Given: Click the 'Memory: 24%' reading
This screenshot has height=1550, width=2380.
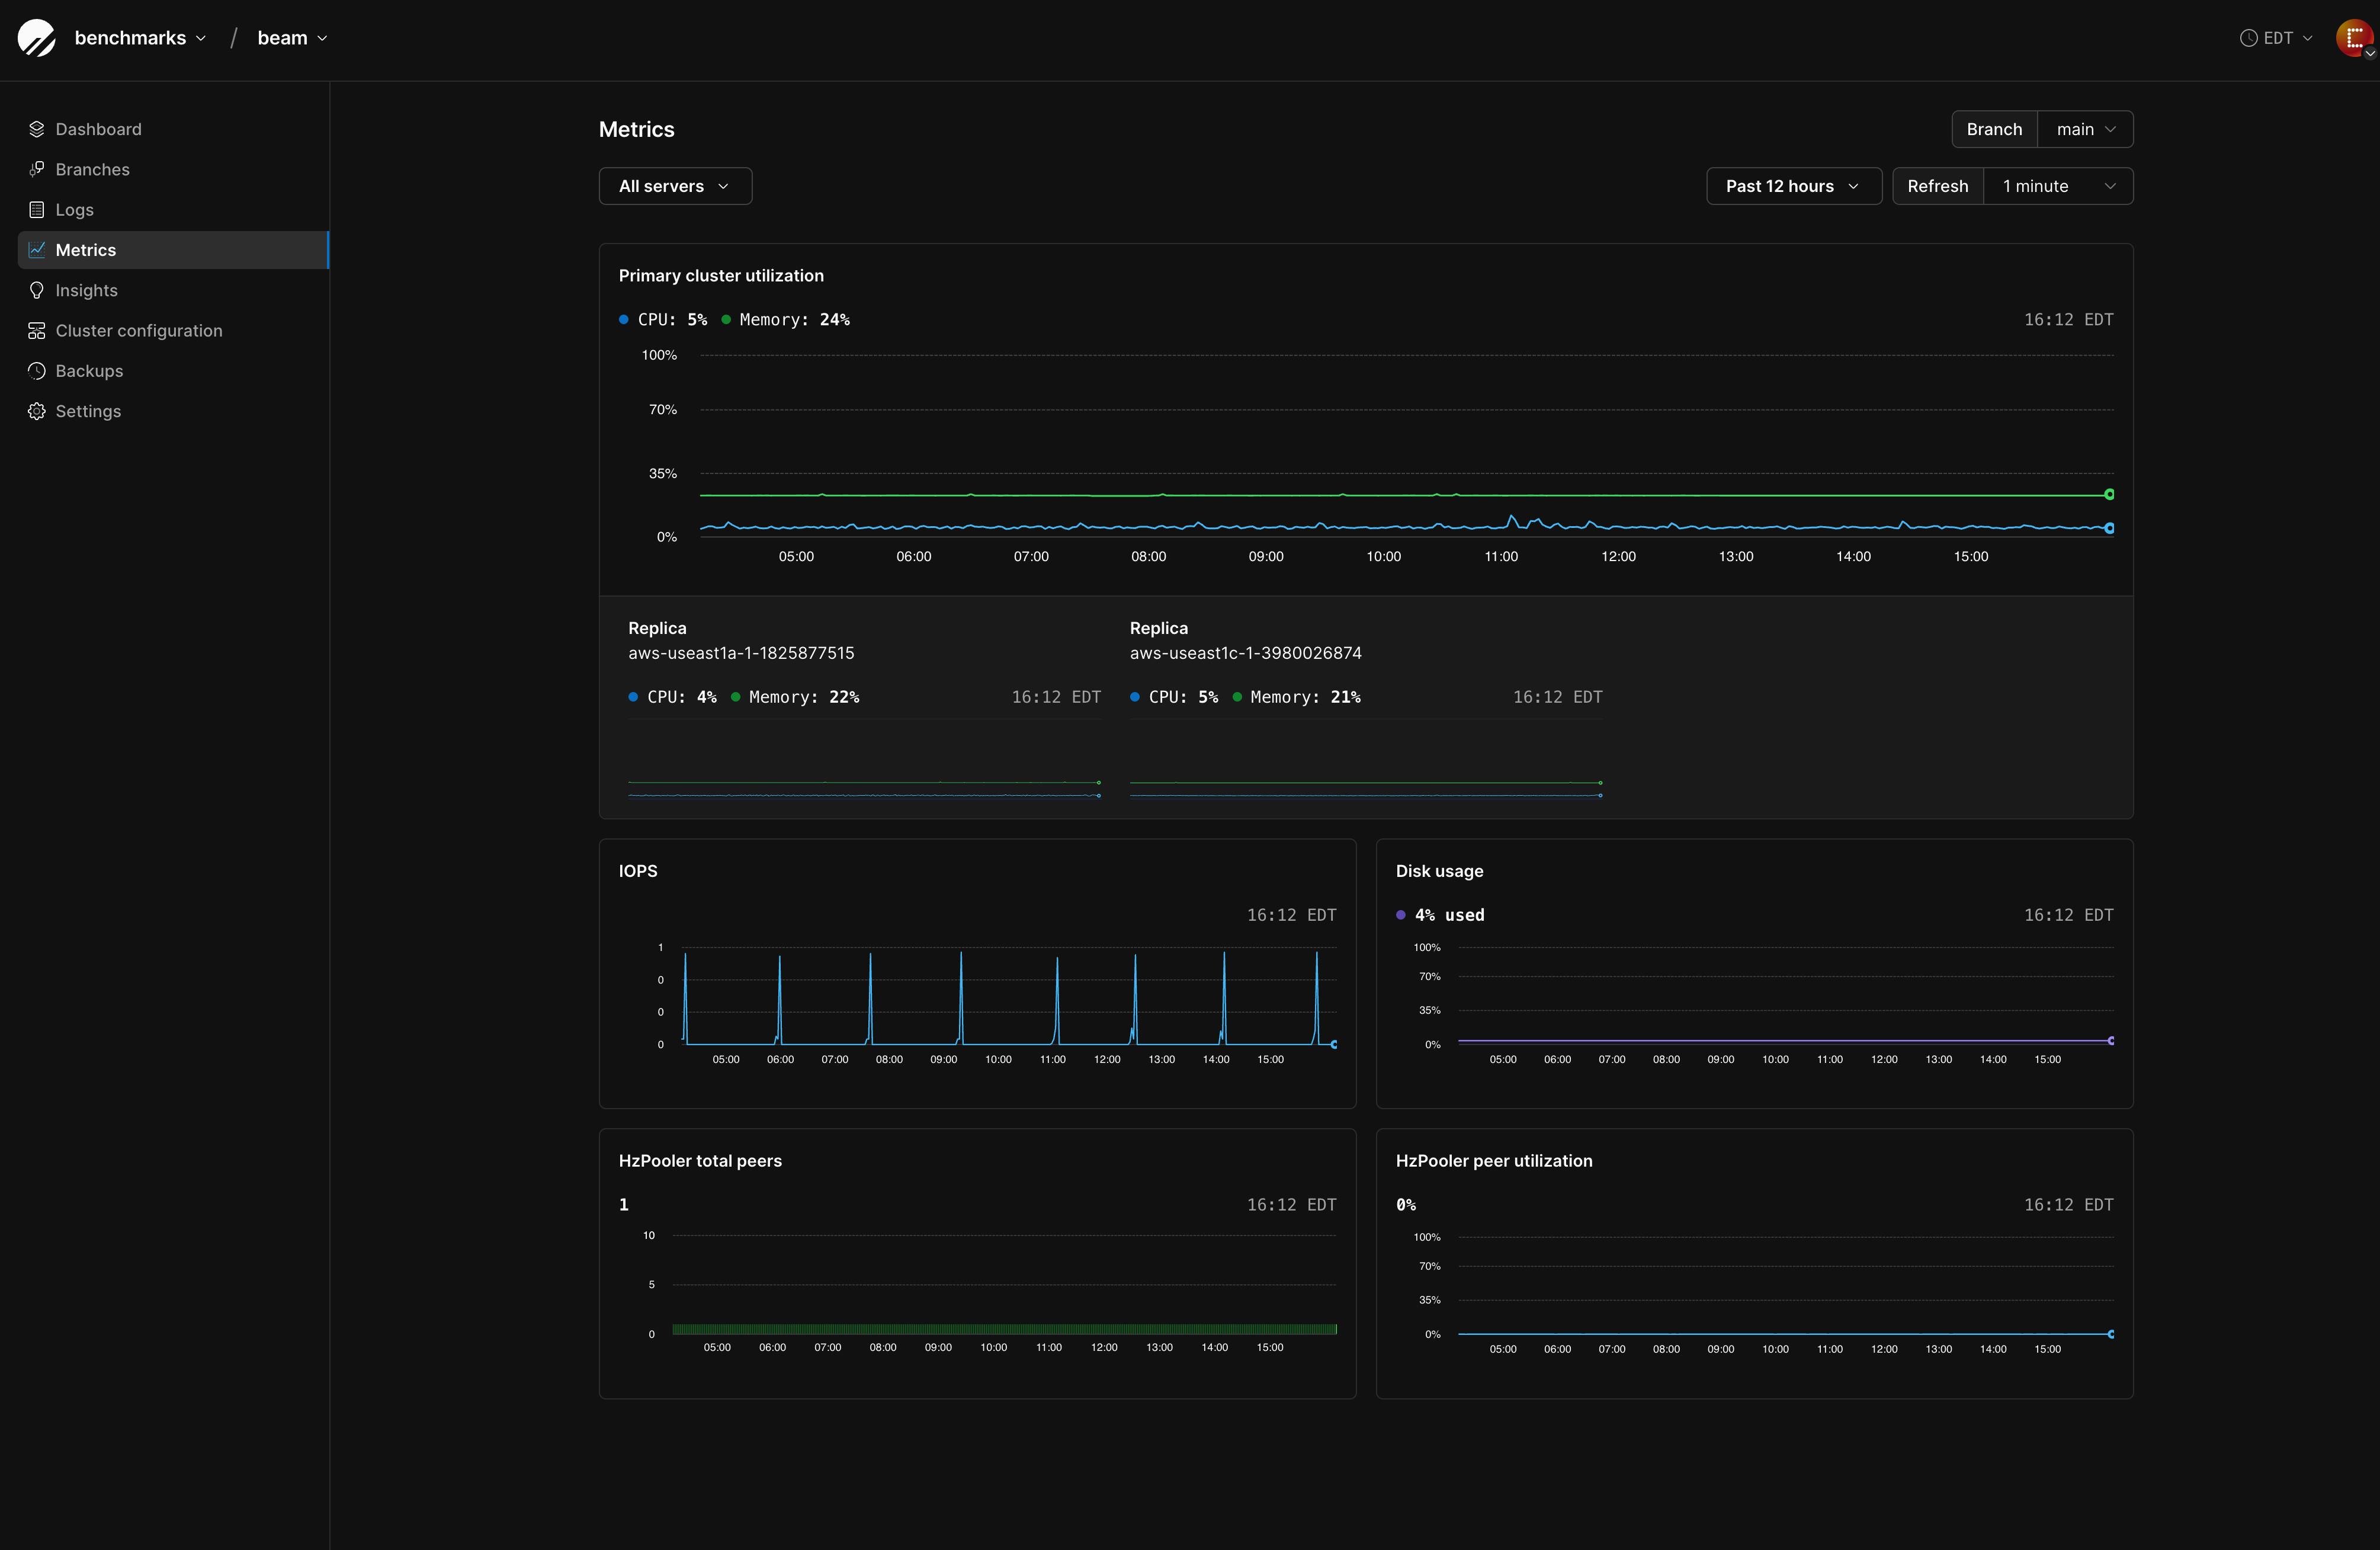Looking at the screenshot, I should [794, 320].
